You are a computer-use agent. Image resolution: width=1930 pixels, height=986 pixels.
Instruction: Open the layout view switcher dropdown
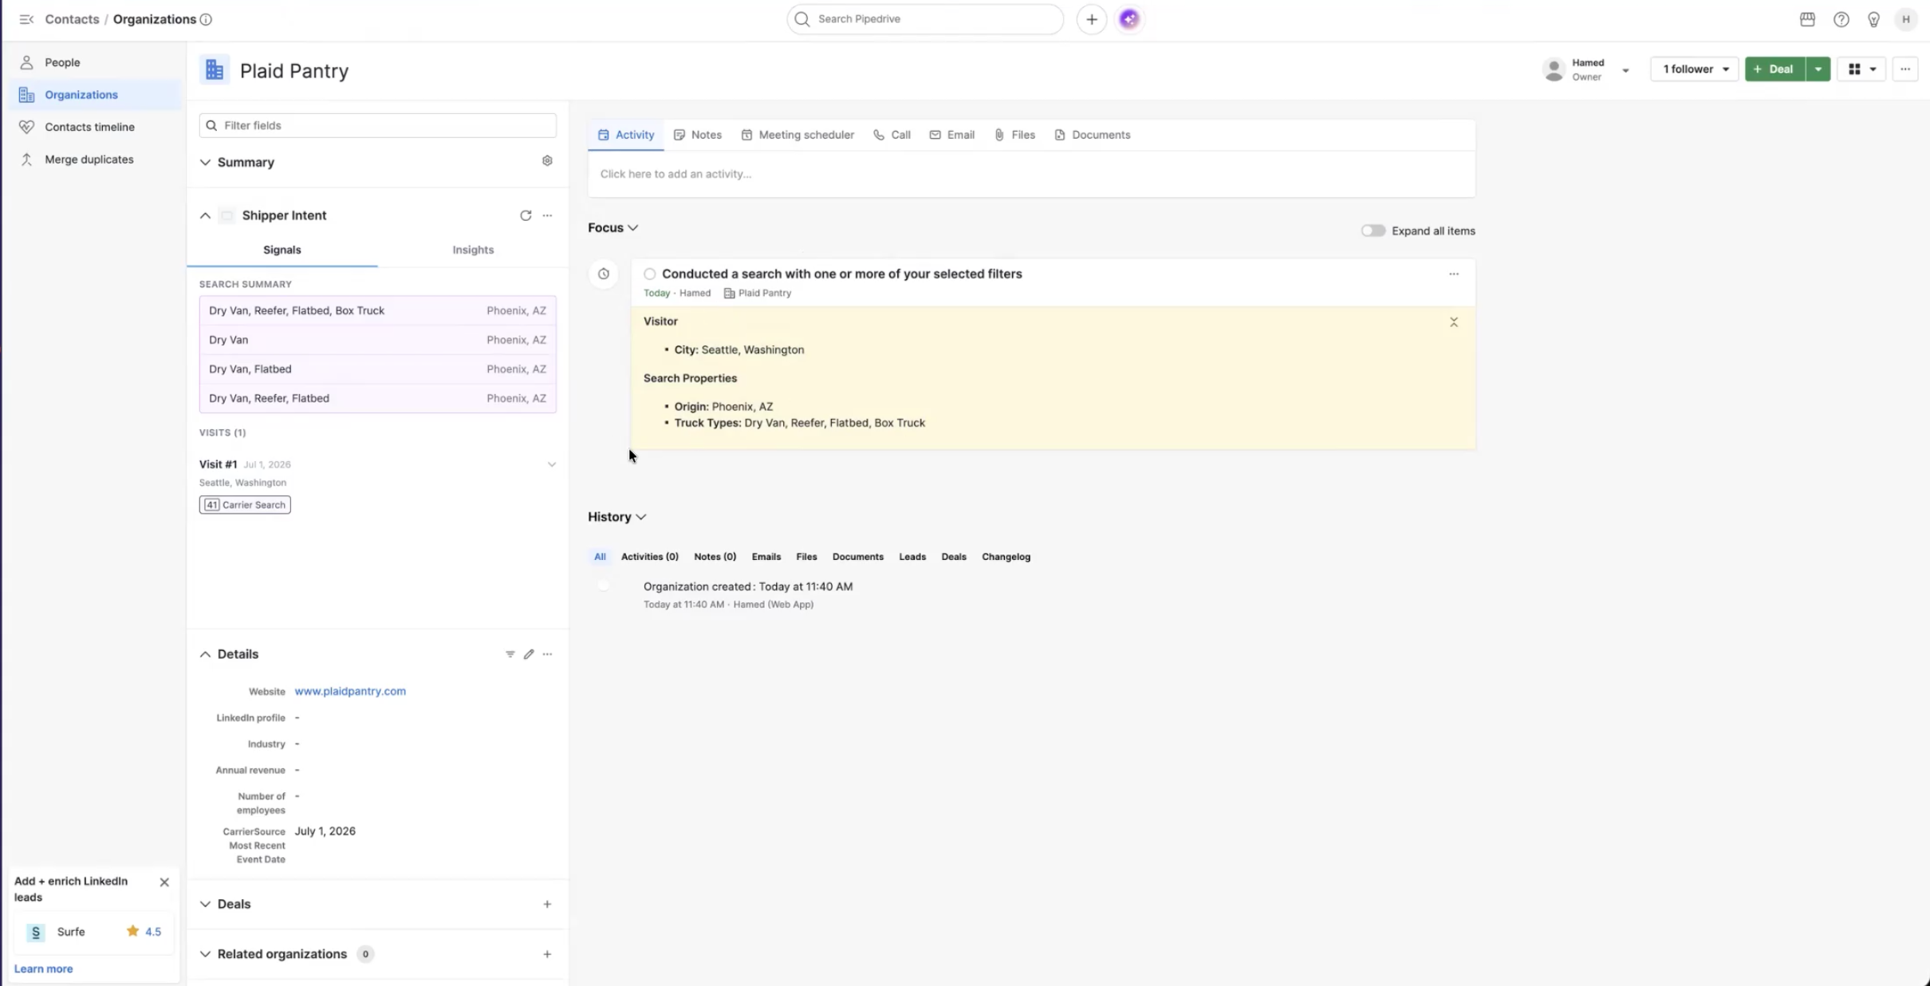(1861, 69)
